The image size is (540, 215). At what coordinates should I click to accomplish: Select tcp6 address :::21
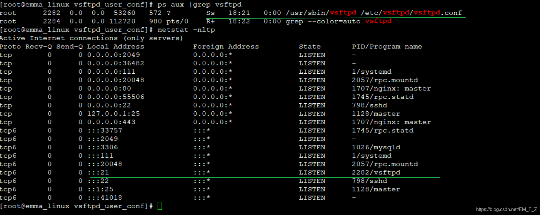click(98, 173)
